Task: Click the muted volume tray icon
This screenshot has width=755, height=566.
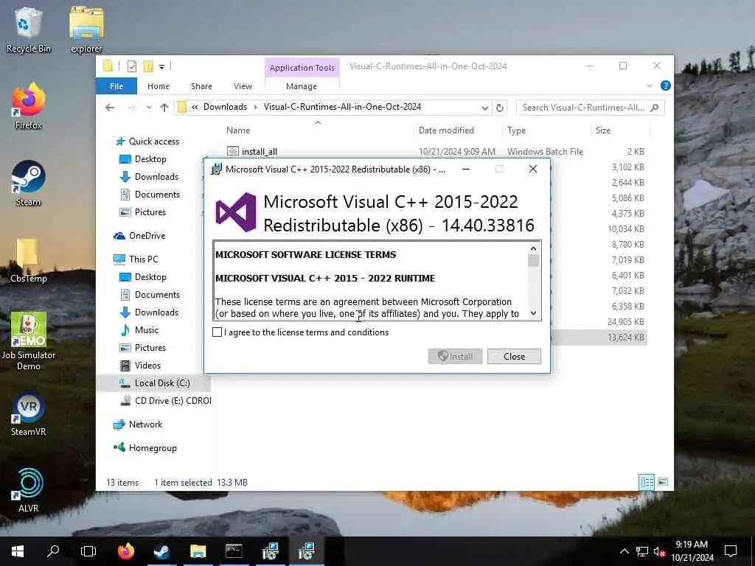Action: coord(659,551)
